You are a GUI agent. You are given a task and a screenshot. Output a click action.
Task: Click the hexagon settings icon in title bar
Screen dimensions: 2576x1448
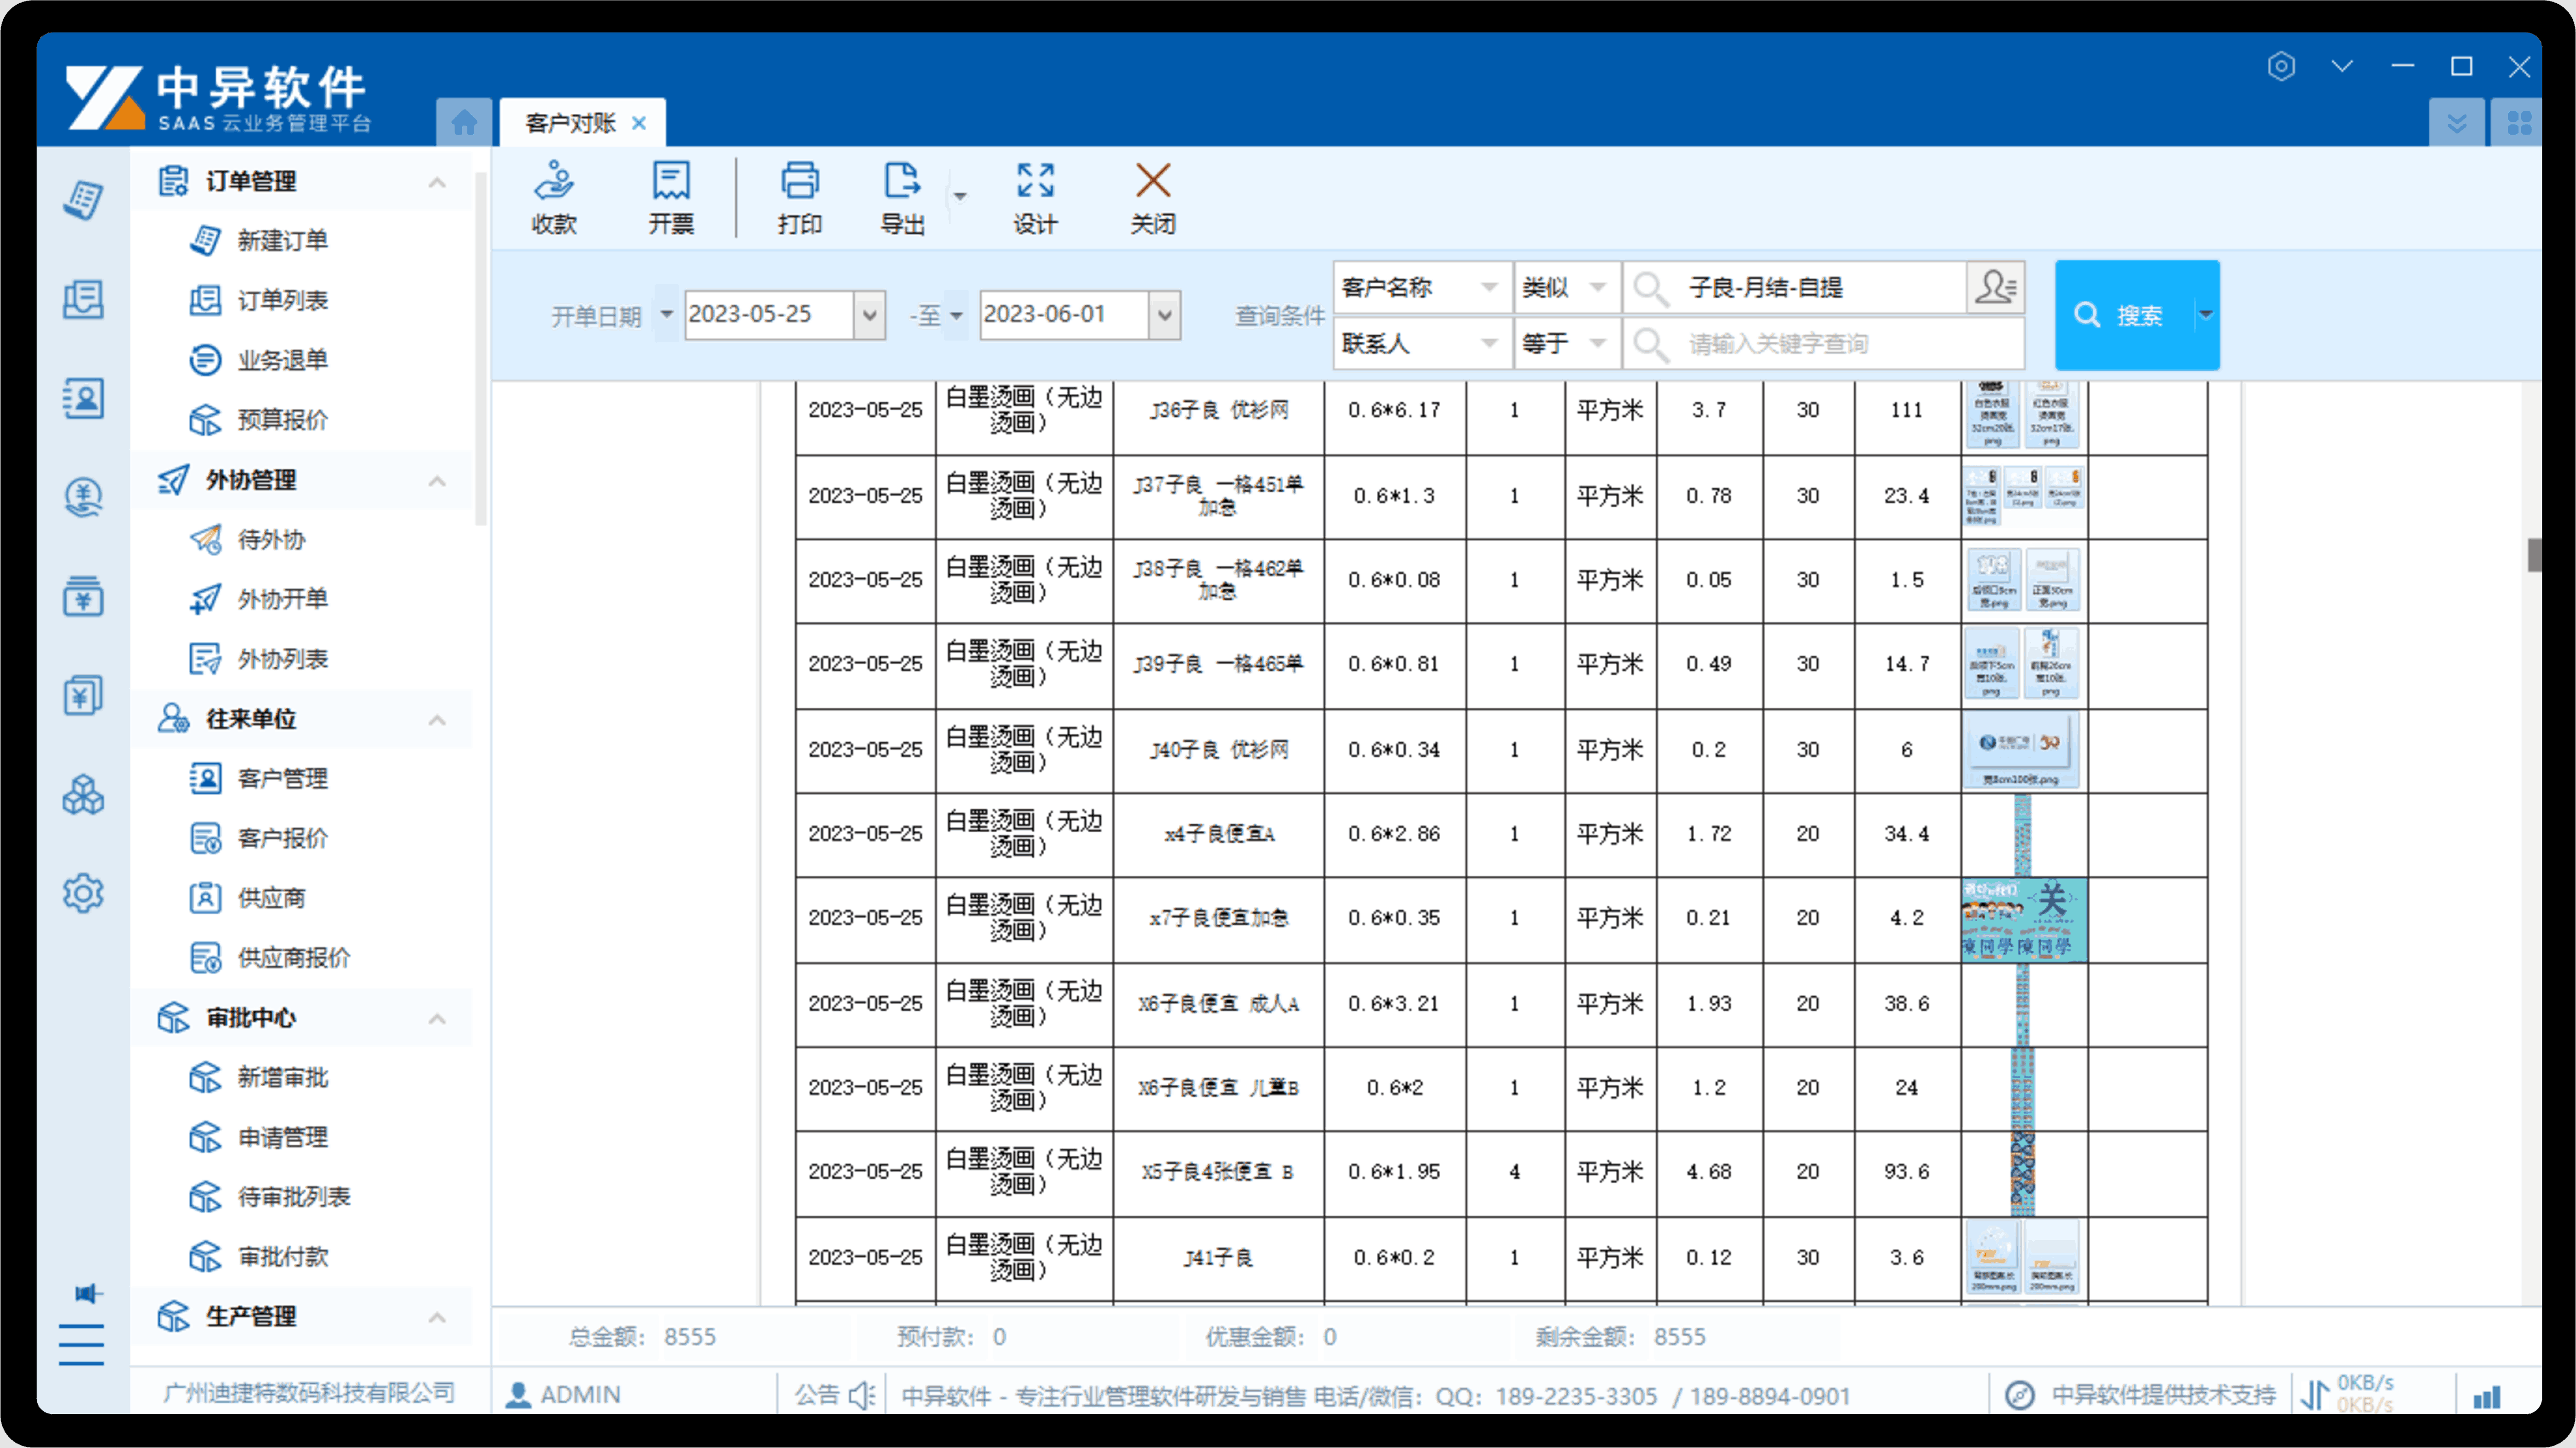pyautogui.click(x=2281, y=66)
